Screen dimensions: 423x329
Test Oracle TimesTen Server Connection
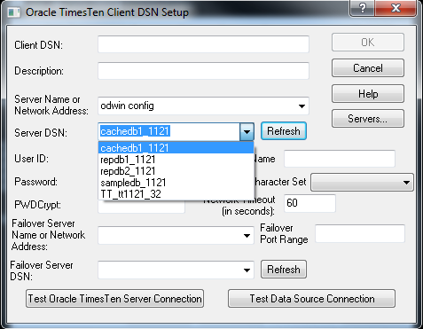coord(114,299)
